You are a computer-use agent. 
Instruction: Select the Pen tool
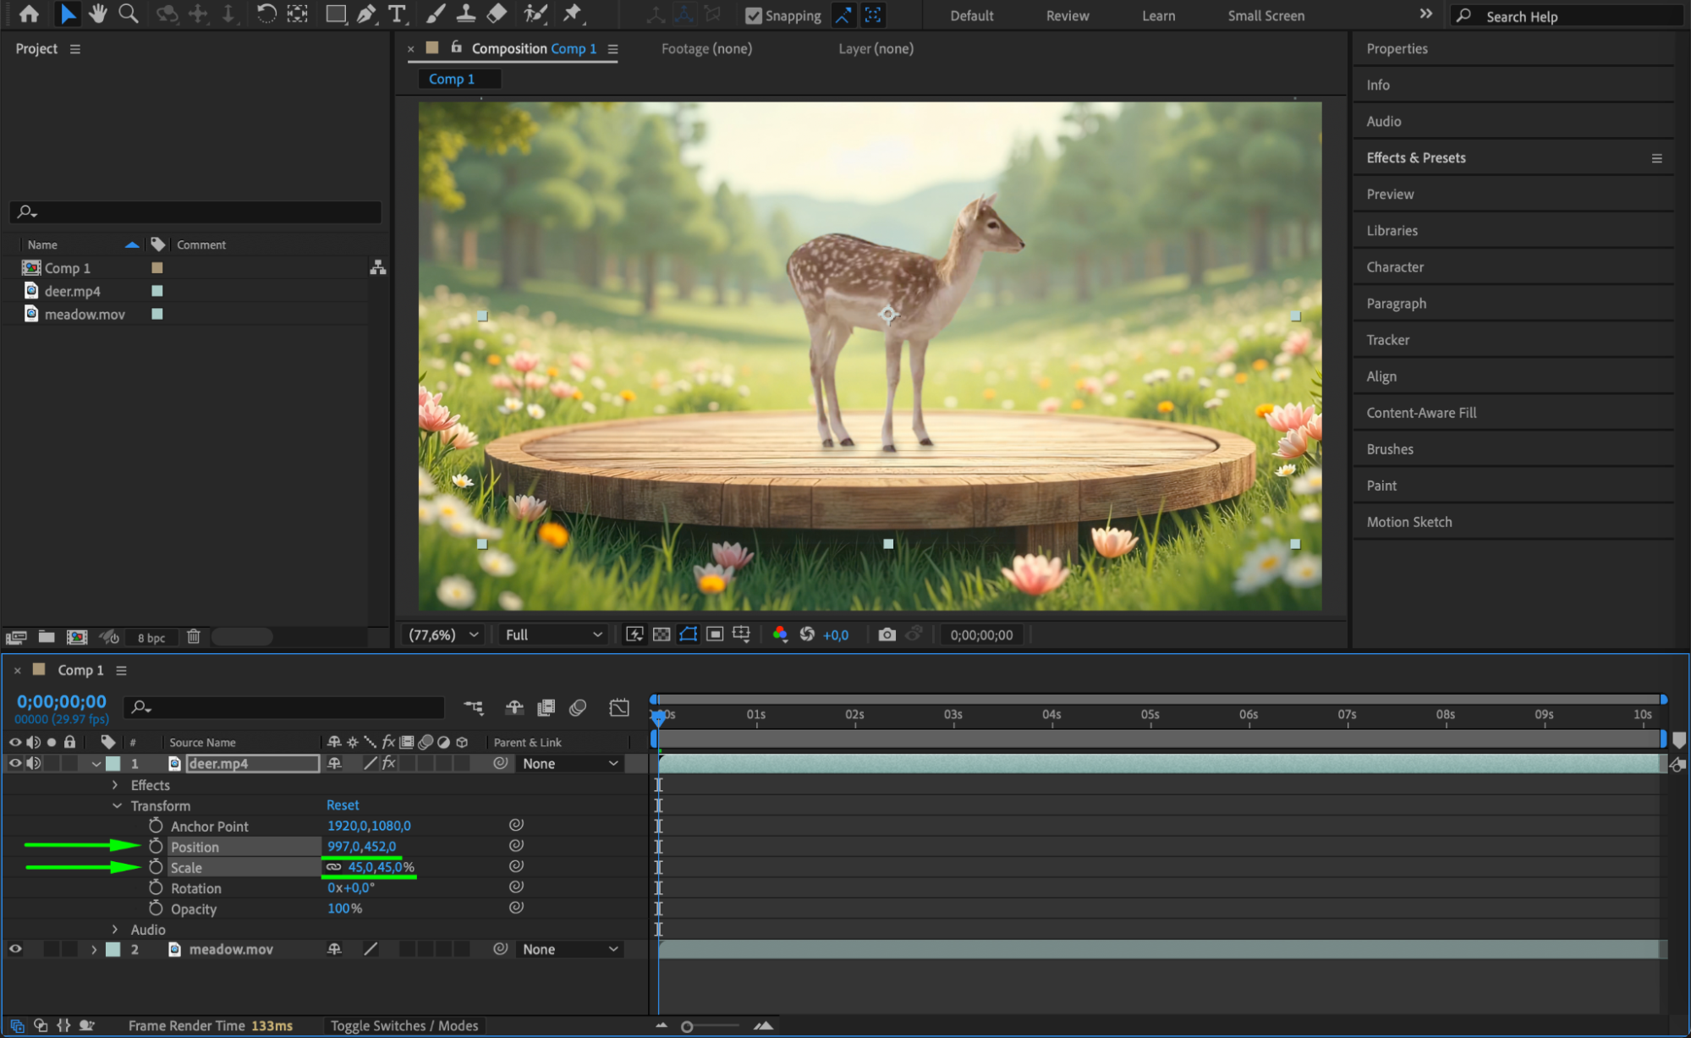coord(366,14)
